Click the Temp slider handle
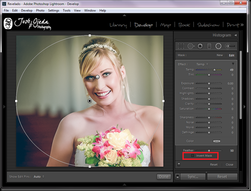This screenshot has height=191, width=251. point(214,70)
